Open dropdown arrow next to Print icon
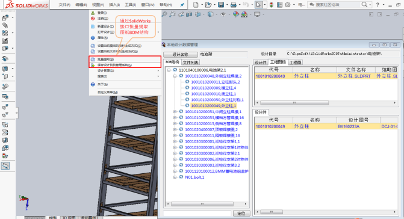The image size is (404, 219). (x=240, y=5)
